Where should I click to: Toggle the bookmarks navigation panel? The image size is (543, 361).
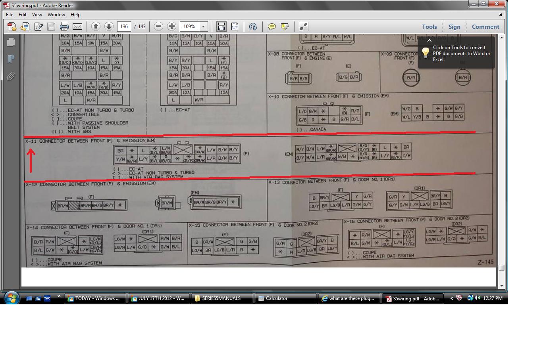point(11,59)
